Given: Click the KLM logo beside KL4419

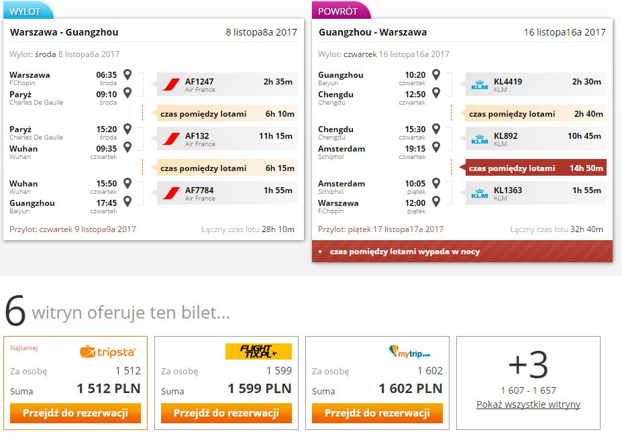Looking at the screenshot, I should [x=479, y=85].
